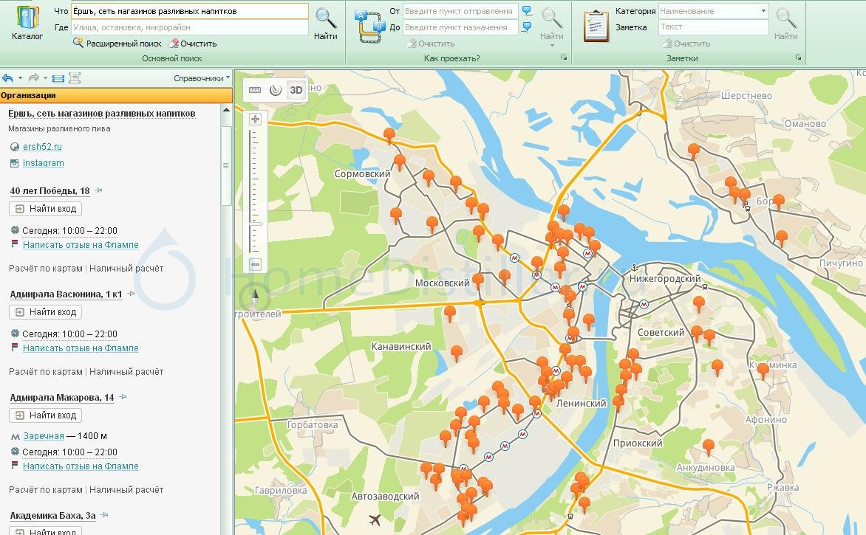Select address 40 лет Победы, 18

click(x=50, y=191)
